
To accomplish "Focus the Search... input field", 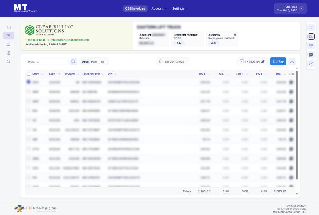I will tap(47, 61).
